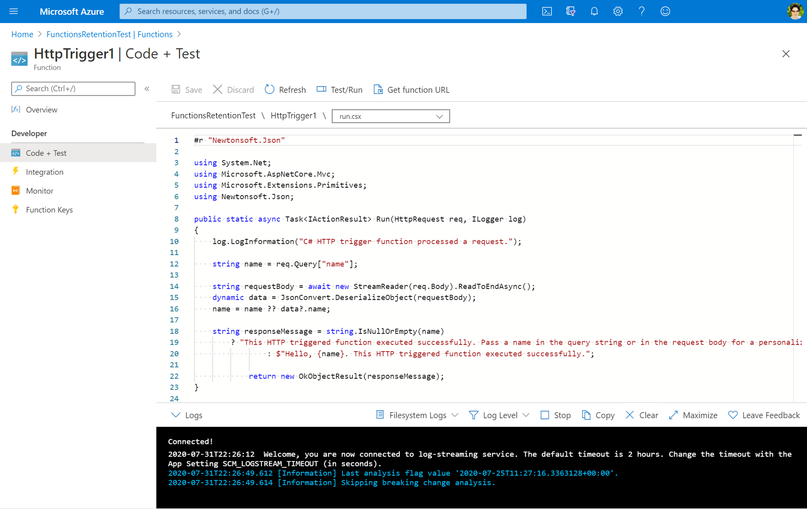Viewport: 807px width, 509px height.
Task: Open the Directory and subscription filter
Action: [x=570, y=11]
